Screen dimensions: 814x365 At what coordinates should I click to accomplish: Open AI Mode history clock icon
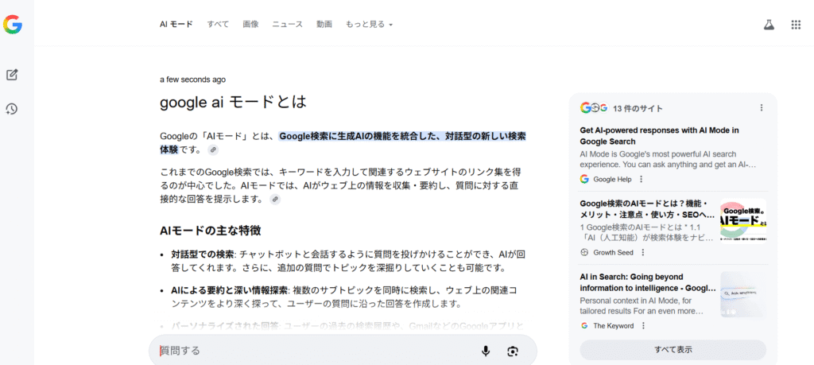(x=12, y=109)
